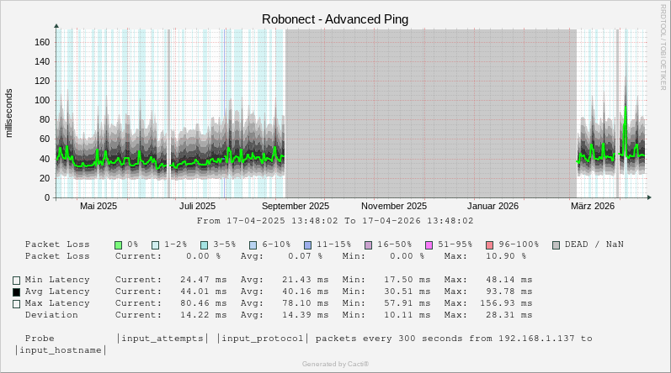Click the 6-10% packet loss color box
The width and height of the screenshot is (671, 373).
253,244
